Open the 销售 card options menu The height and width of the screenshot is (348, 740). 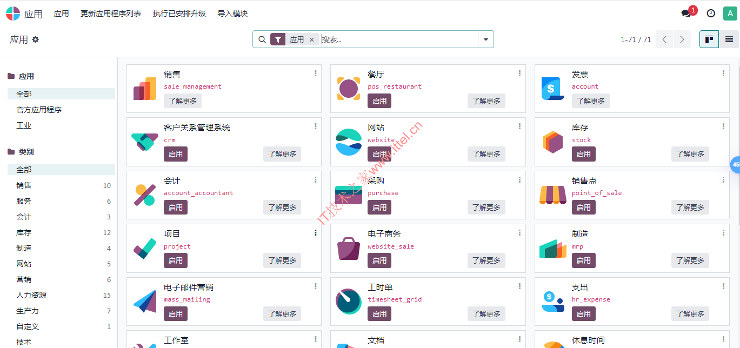[x=316, y=73]
